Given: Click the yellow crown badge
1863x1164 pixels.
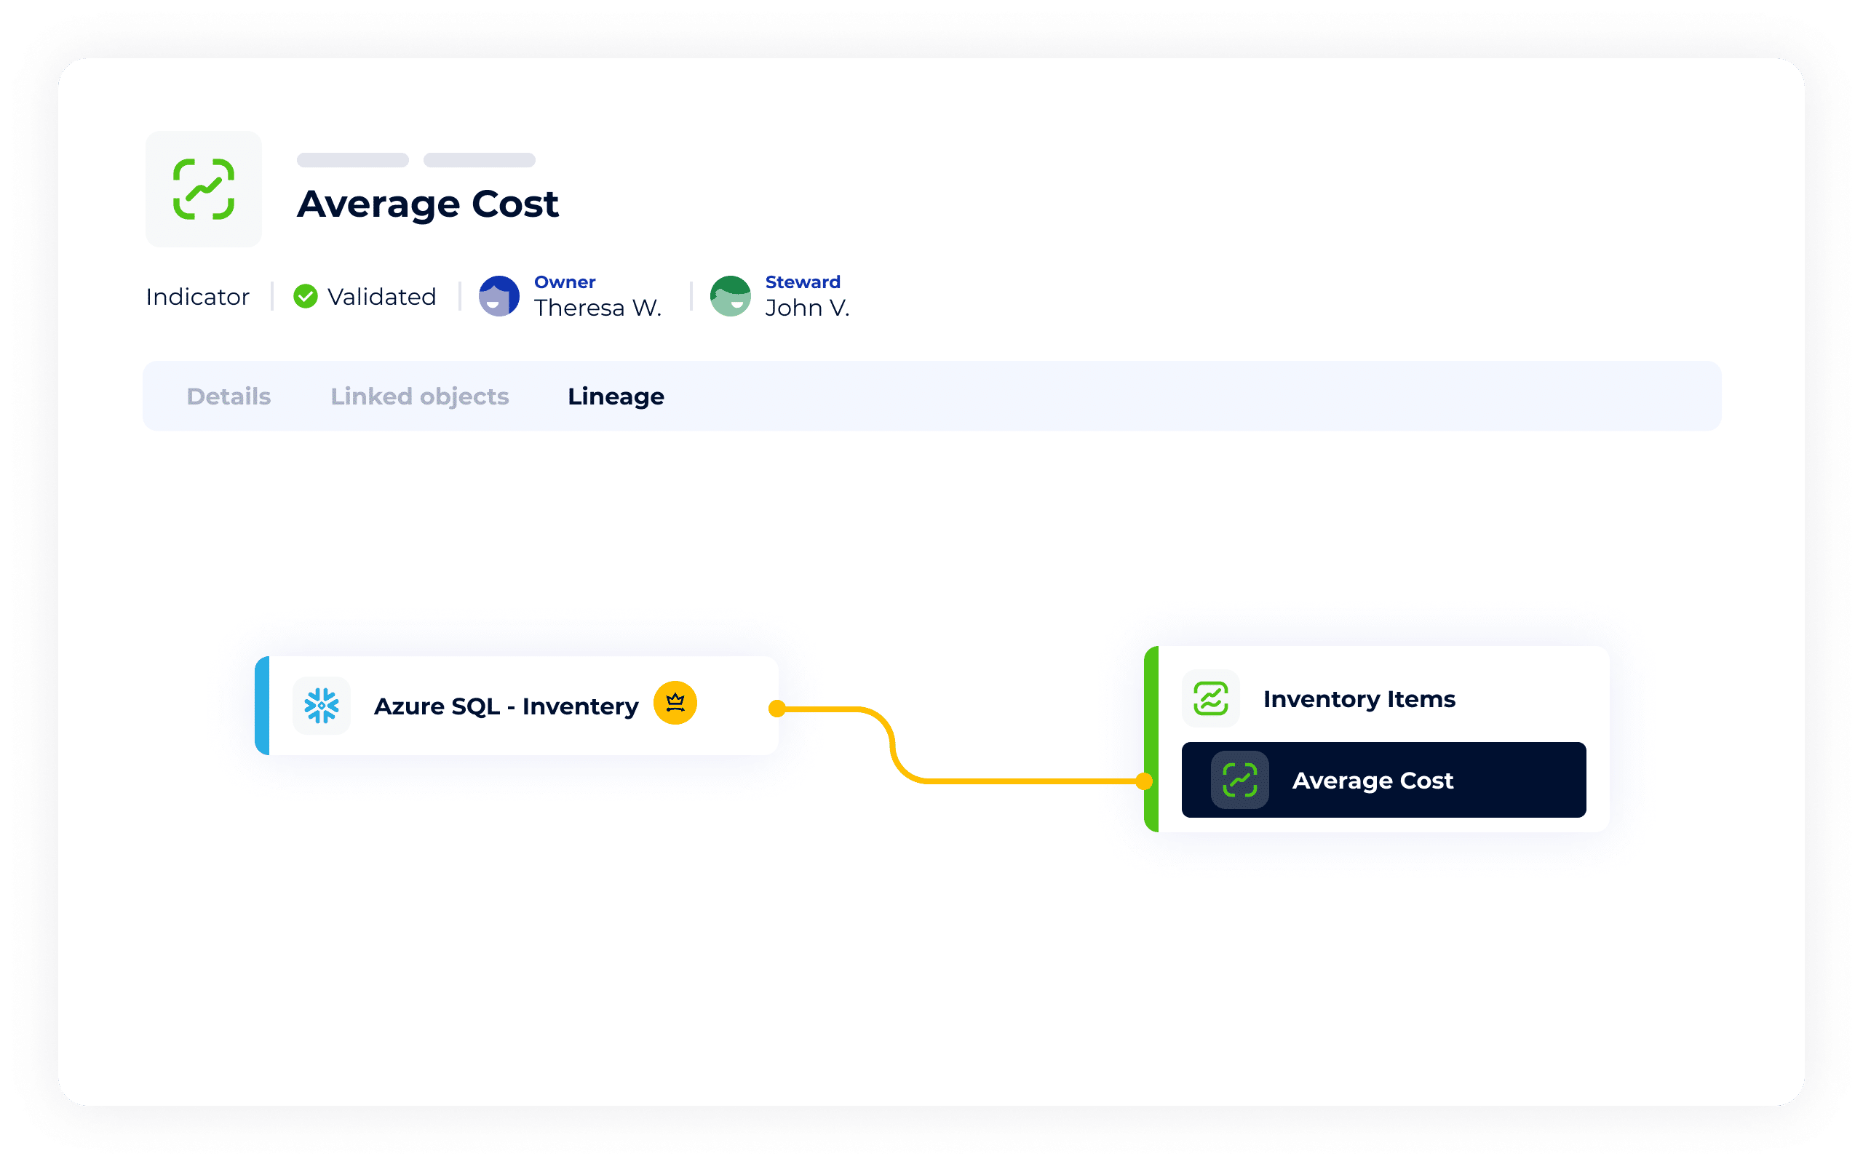Looking at the screenshot, I should [675, 703].
